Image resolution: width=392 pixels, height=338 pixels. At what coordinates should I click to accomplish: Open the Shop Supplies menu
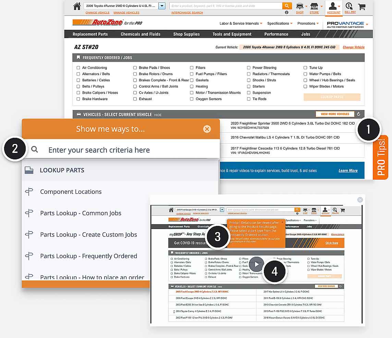coord(186,34)
